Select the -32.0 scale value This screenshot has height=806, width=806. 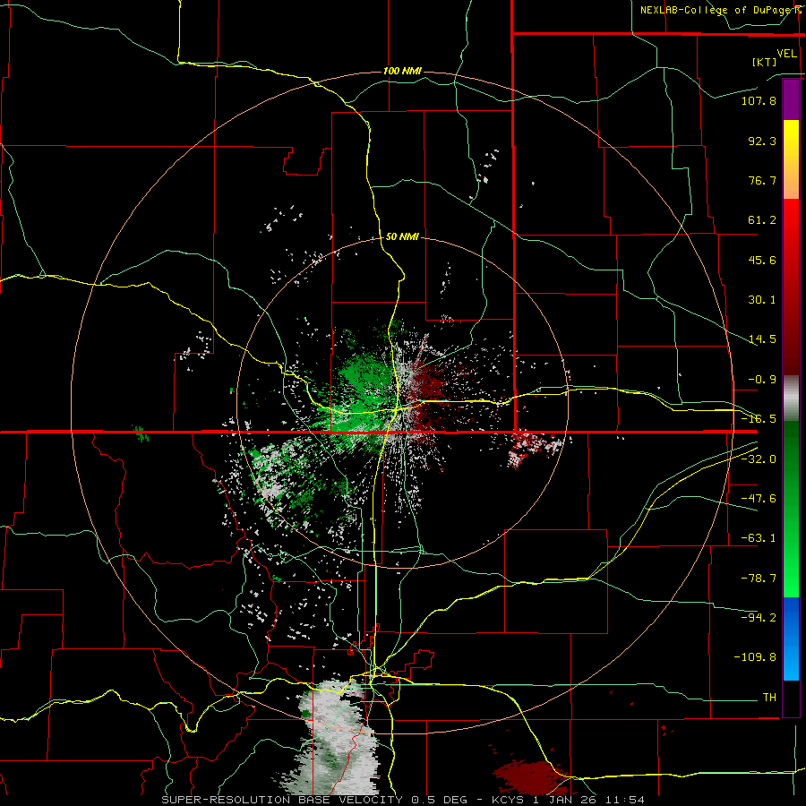click(759, 459)
